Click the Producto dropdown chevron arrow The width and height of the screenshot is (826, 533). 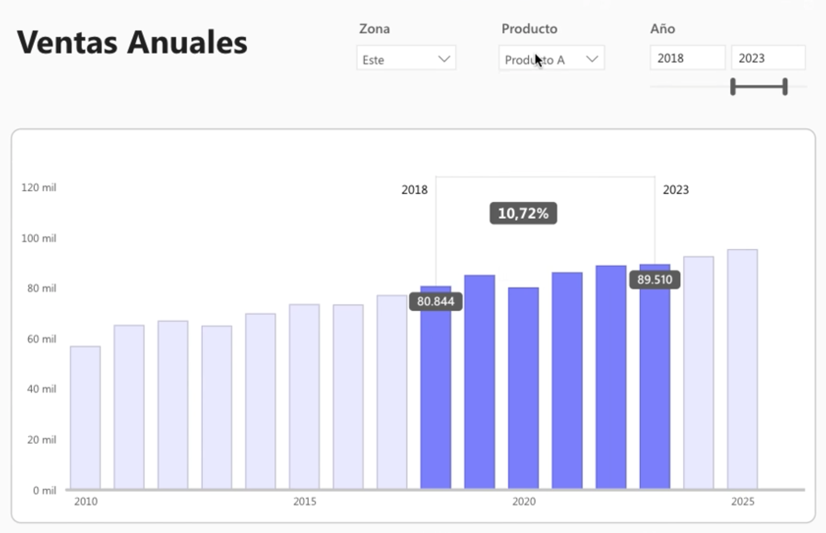[592, 59]
